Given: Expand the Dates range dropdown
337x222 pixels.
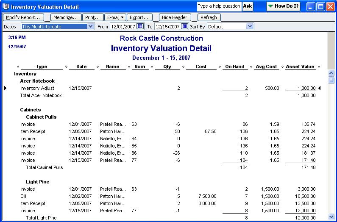Looking at the screenshot, I should (x=91, y=27).
